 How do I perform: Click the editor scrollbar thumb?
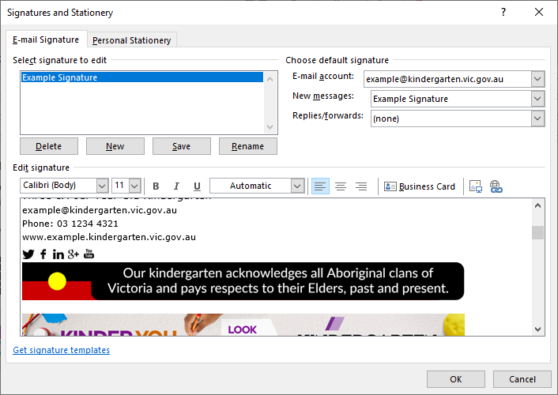[537, 233]
